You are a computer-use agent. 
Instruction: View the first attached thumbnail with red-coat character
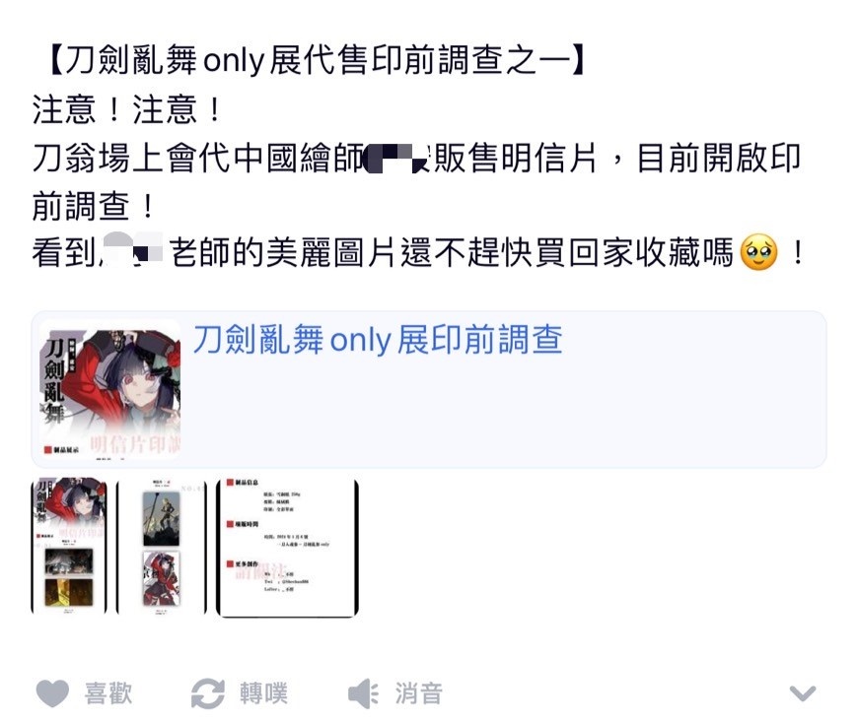69,547
